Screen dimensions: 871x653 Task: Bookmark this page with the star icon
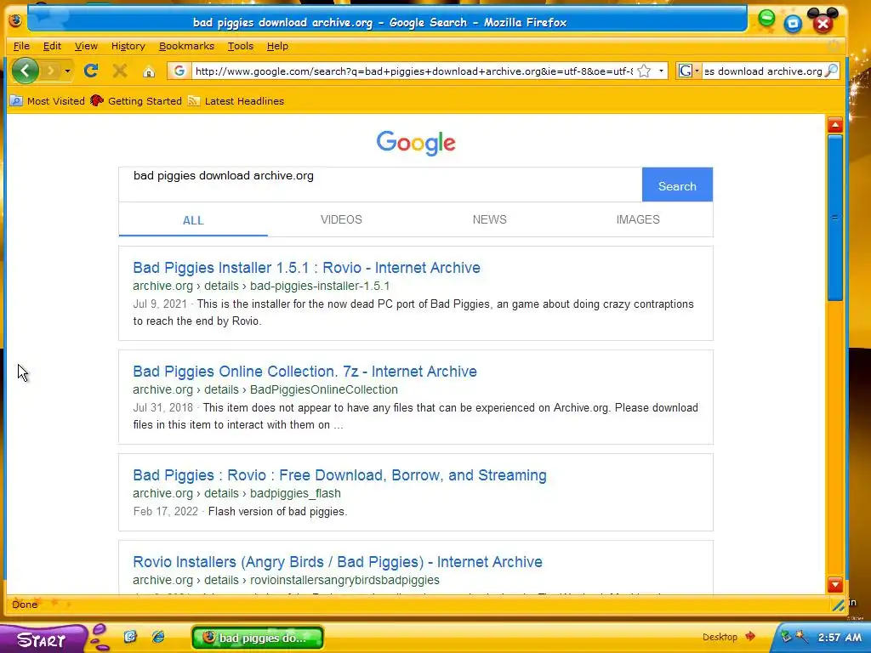click(x=644, y=71)
